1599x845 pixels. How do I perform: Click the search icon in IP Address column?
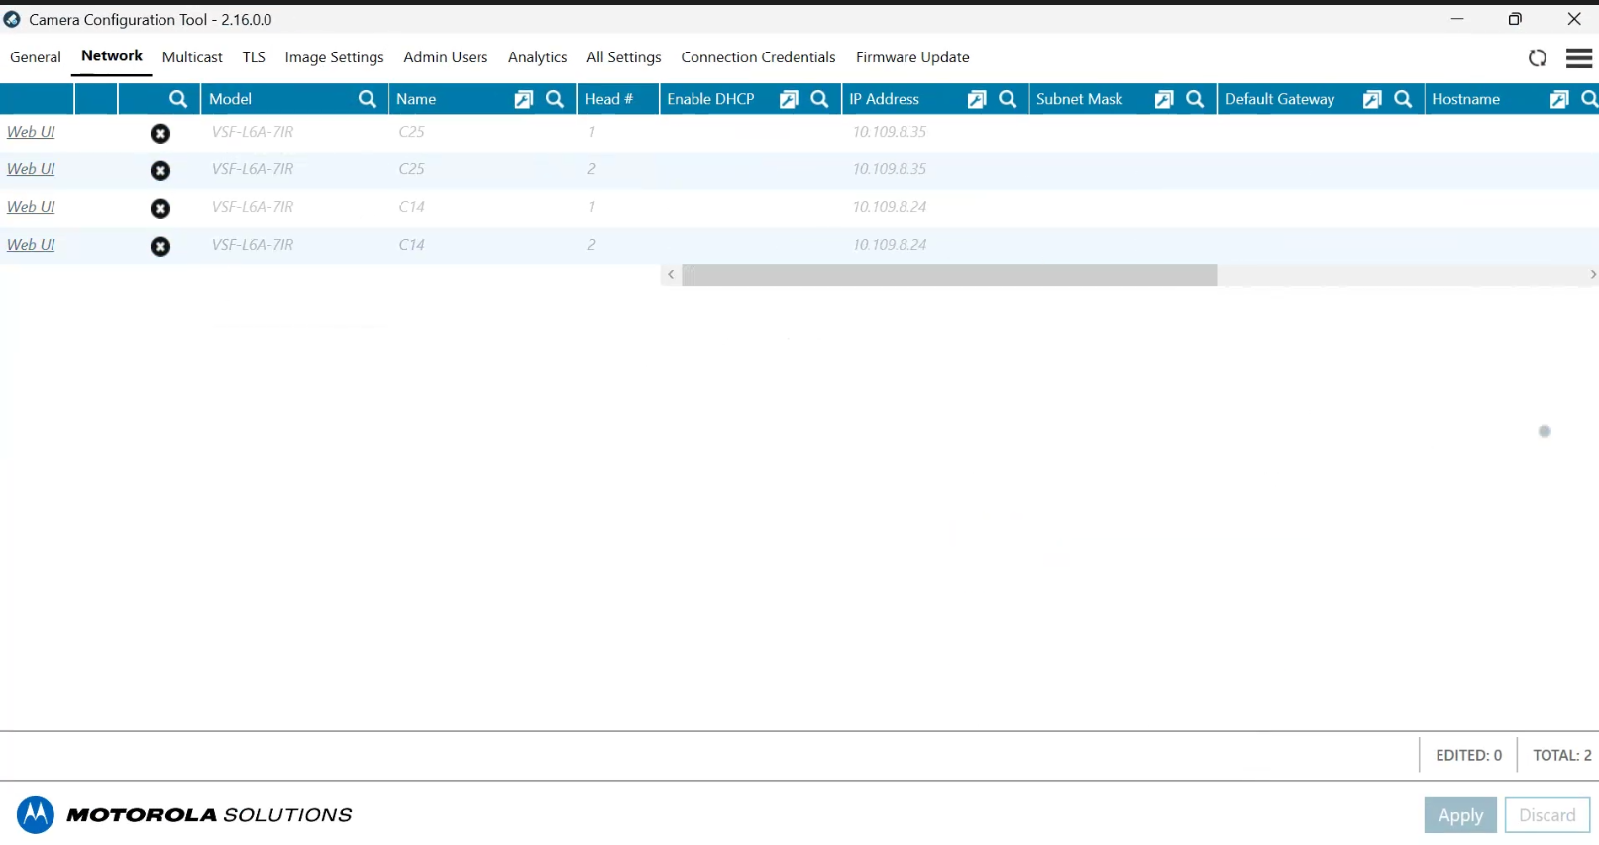1008,99
